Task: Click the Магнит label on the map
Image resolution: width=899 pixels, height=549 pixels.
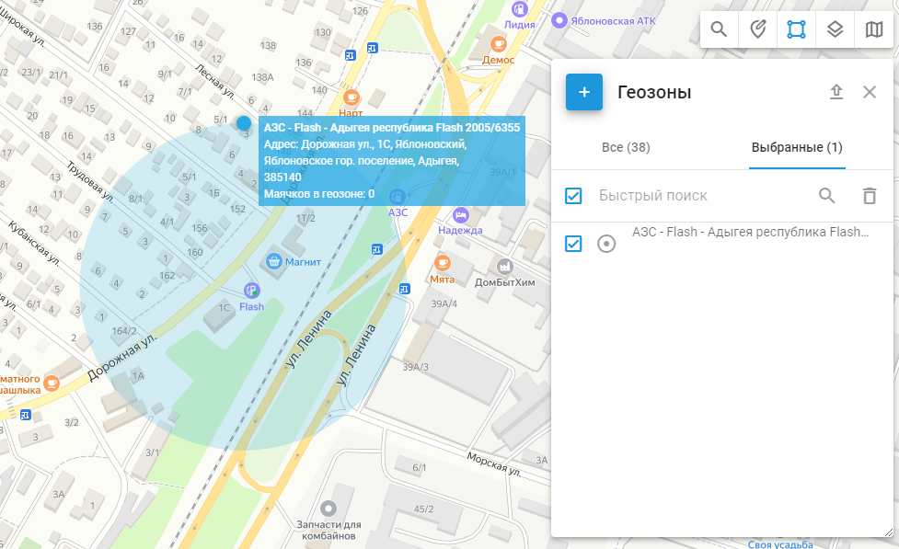Action: pos(303,262)
